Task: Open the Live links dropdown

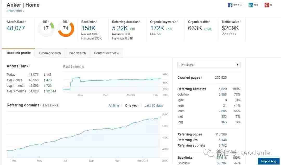Action: click(x=209, y=65)
